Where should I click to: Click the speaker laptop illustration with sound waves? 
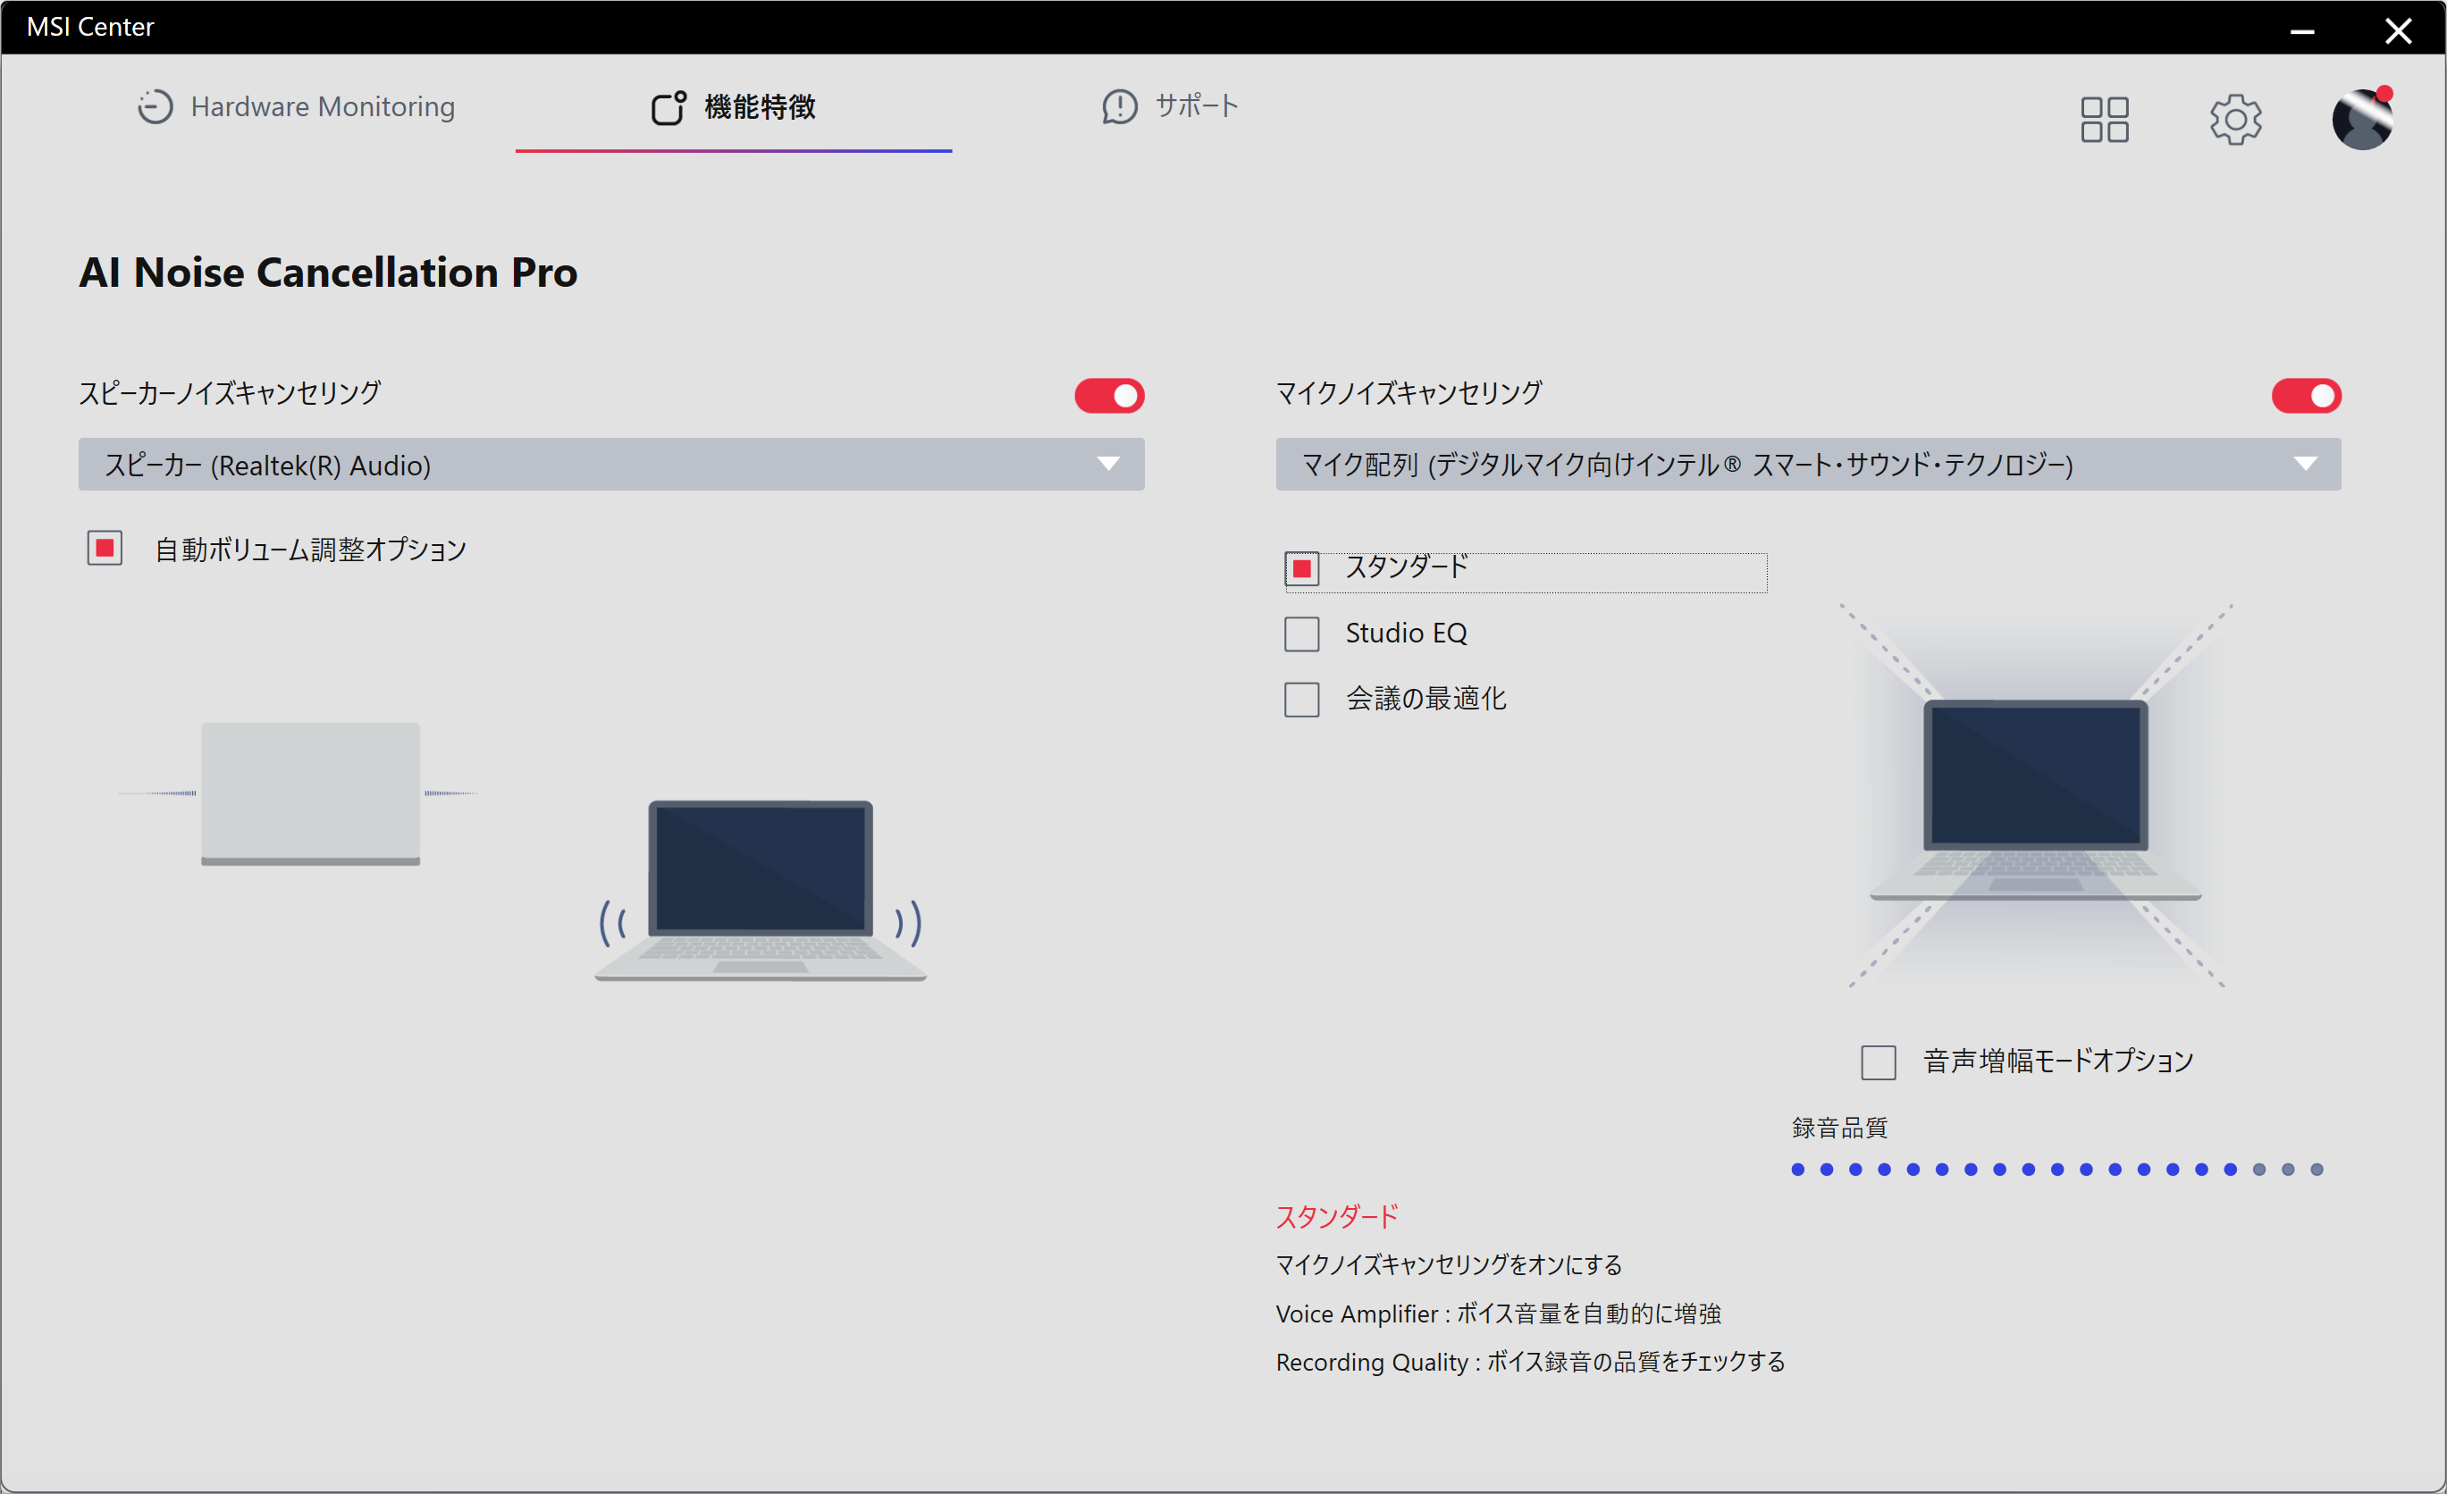point(761,891)
